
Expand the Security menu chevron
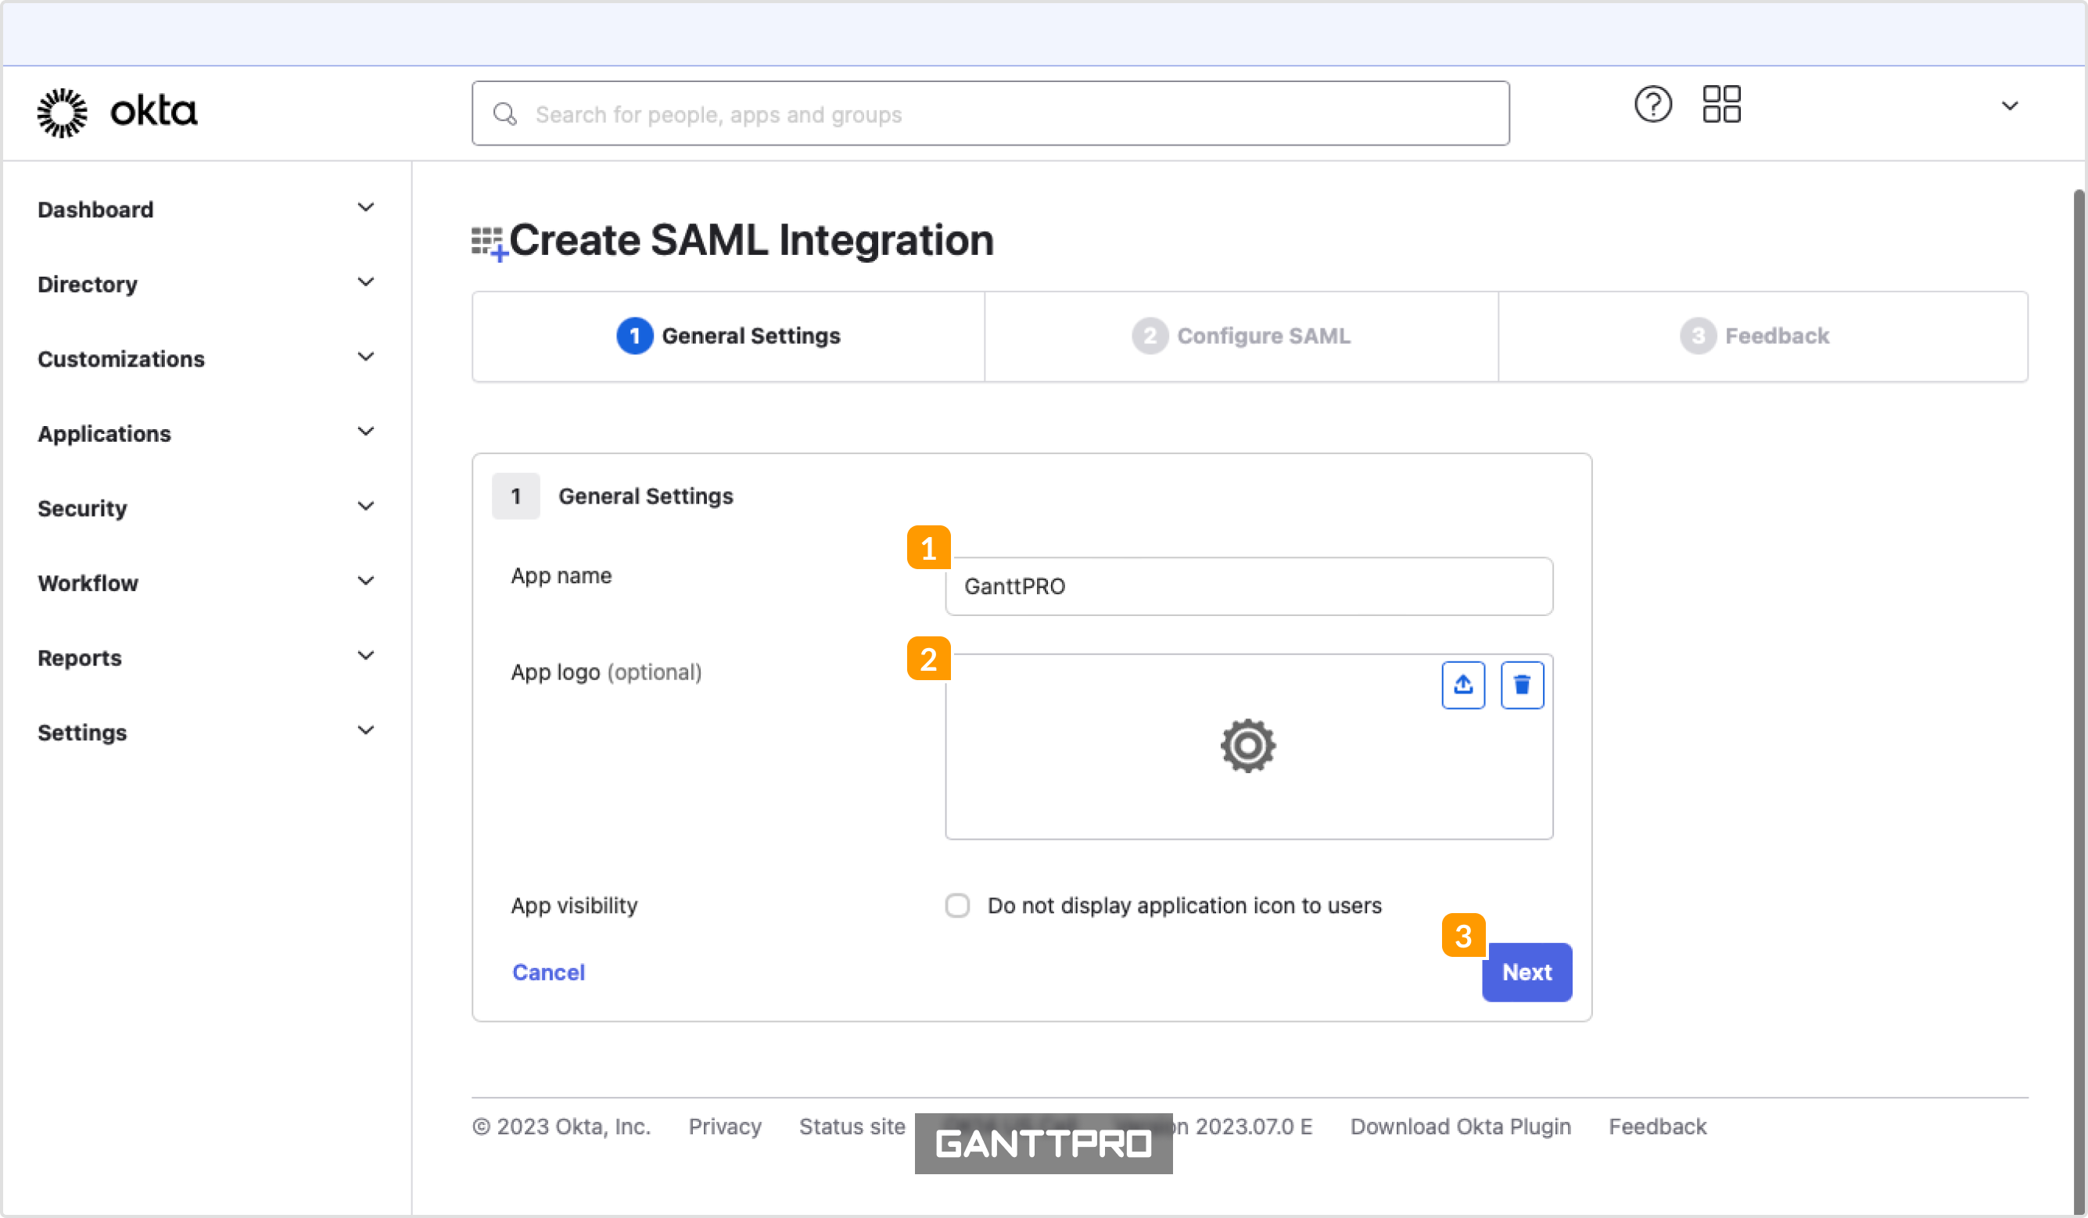click(x=365, y=507)
